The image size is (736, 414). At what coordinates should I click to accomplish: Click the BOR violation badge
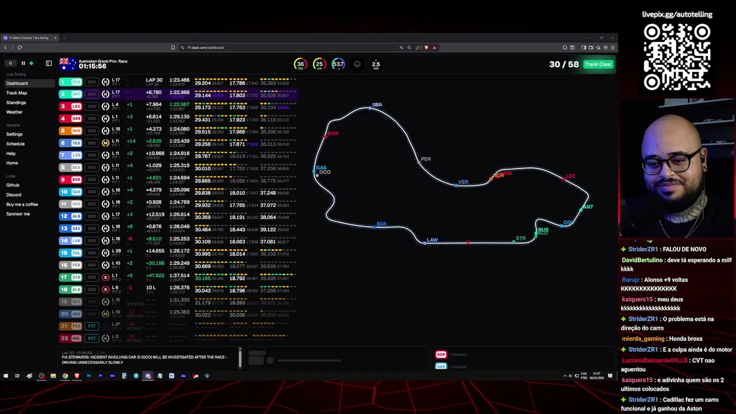pyautogui.click(x=441, y=355)
